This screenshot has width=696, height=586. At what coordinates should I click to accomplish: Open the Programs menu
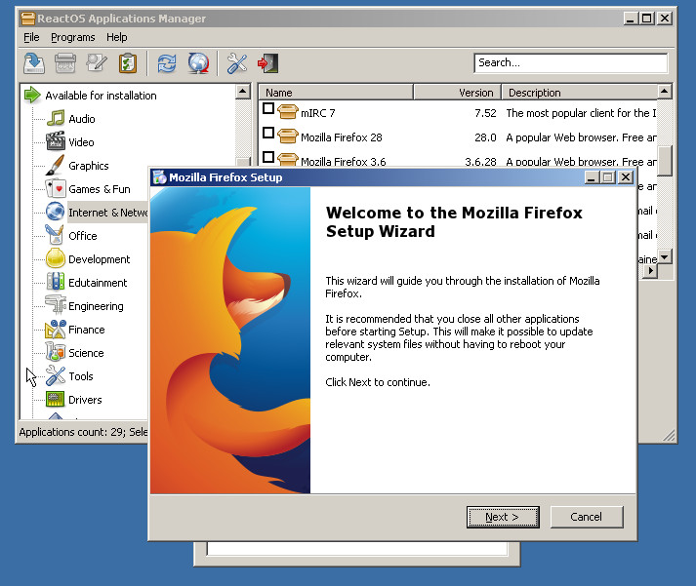click(73, 37)
